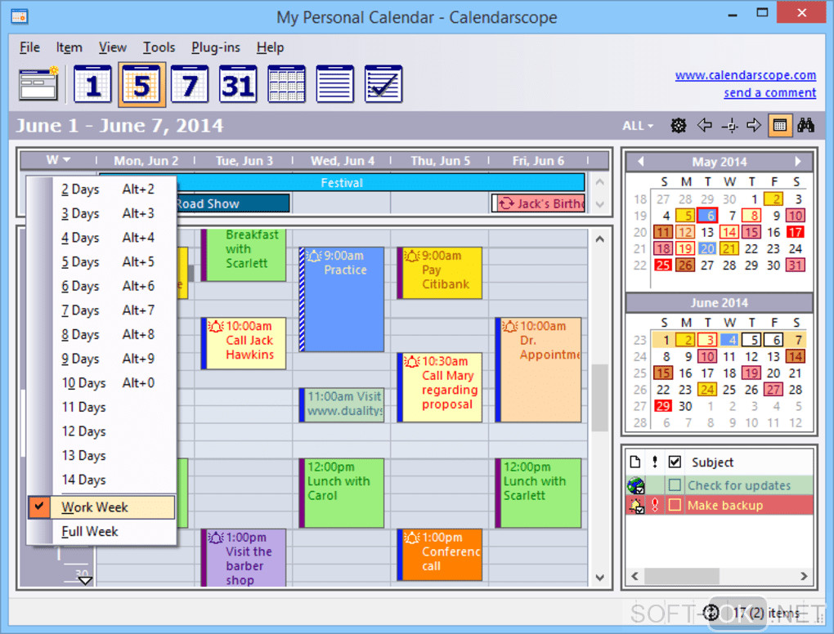Open the Plug-ins menu
This screenshot has width=834, height=634.
click(x=215, y=47)
